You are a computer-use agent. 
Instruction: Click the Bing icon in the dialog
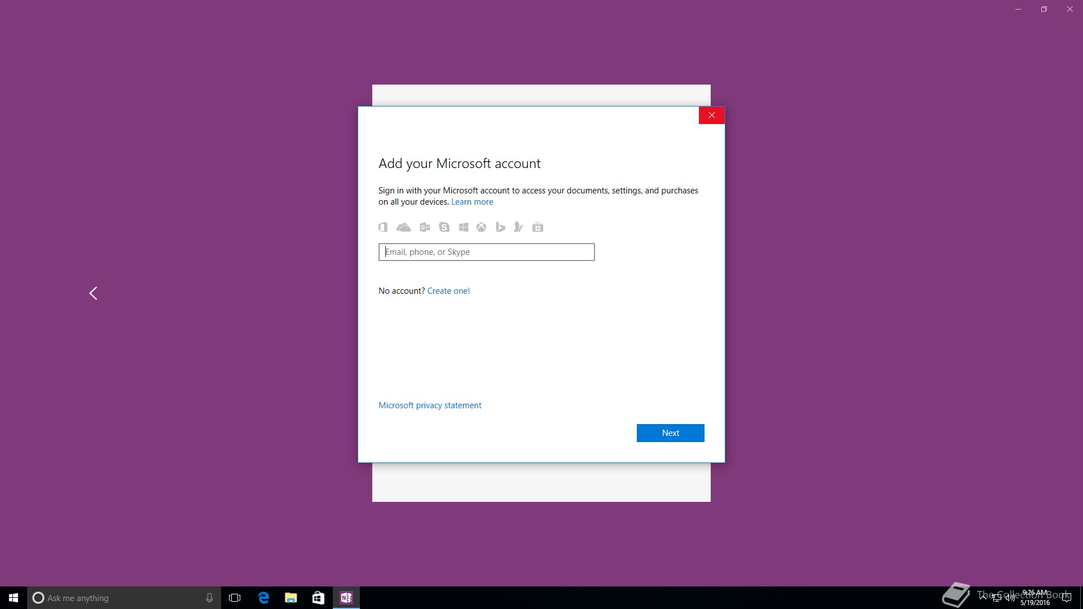(500, 227)
